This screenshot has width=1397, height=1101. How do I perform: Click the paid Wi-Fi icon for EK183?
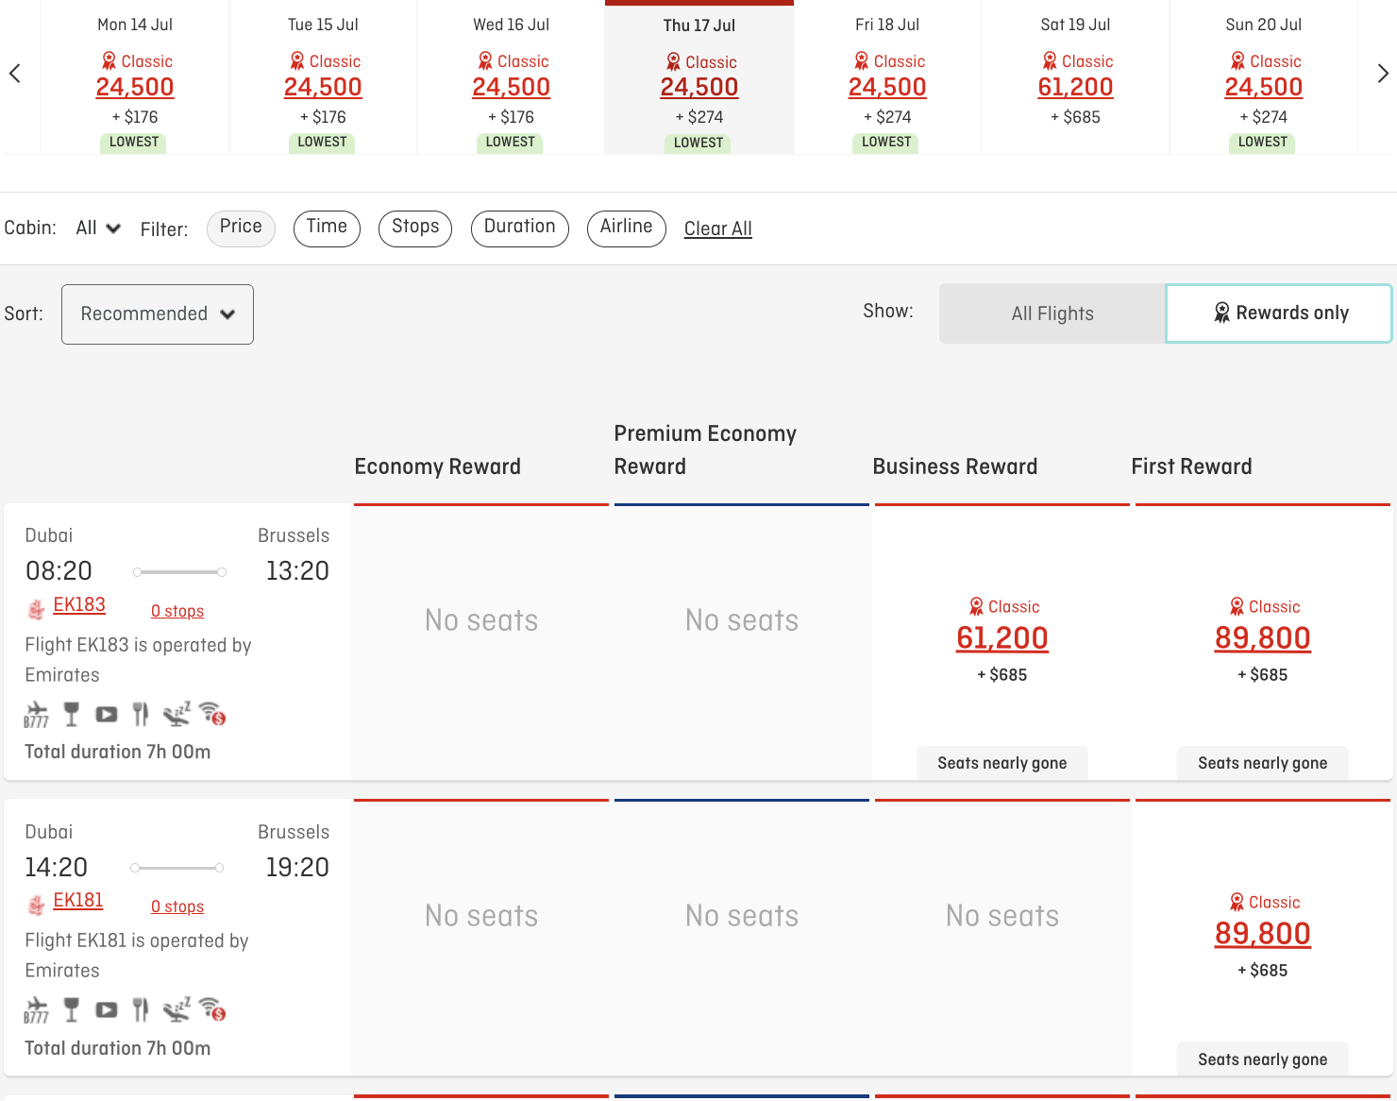tap(212, 714)
